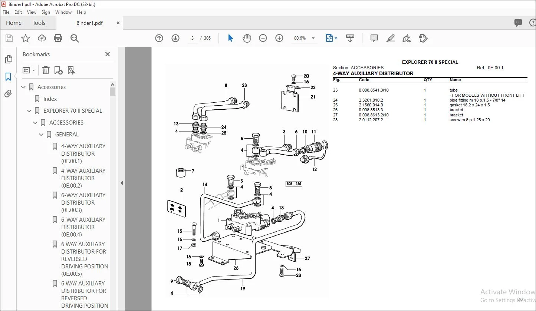Screen dimensions: 536x311
Task: Select the Binder1.pdf document tab
Action: 89,23
